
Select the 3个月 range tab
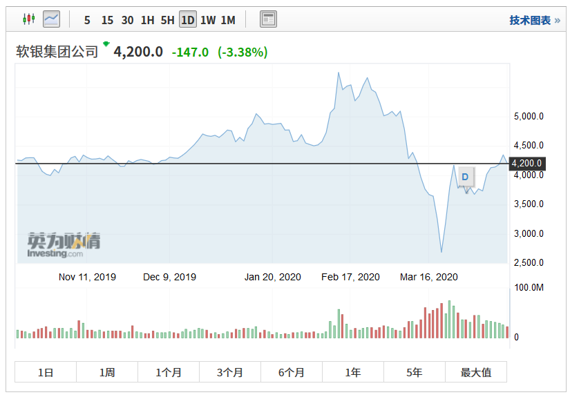pyautogui.click(x=230, y=372)
